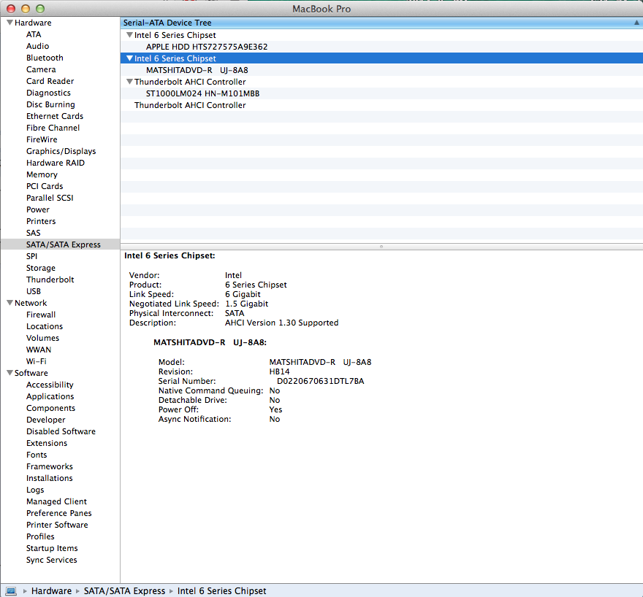The height and width of the screenshot is (597, 643).
Task: Select Preference Panes entry
Action: tap(58, 513)
